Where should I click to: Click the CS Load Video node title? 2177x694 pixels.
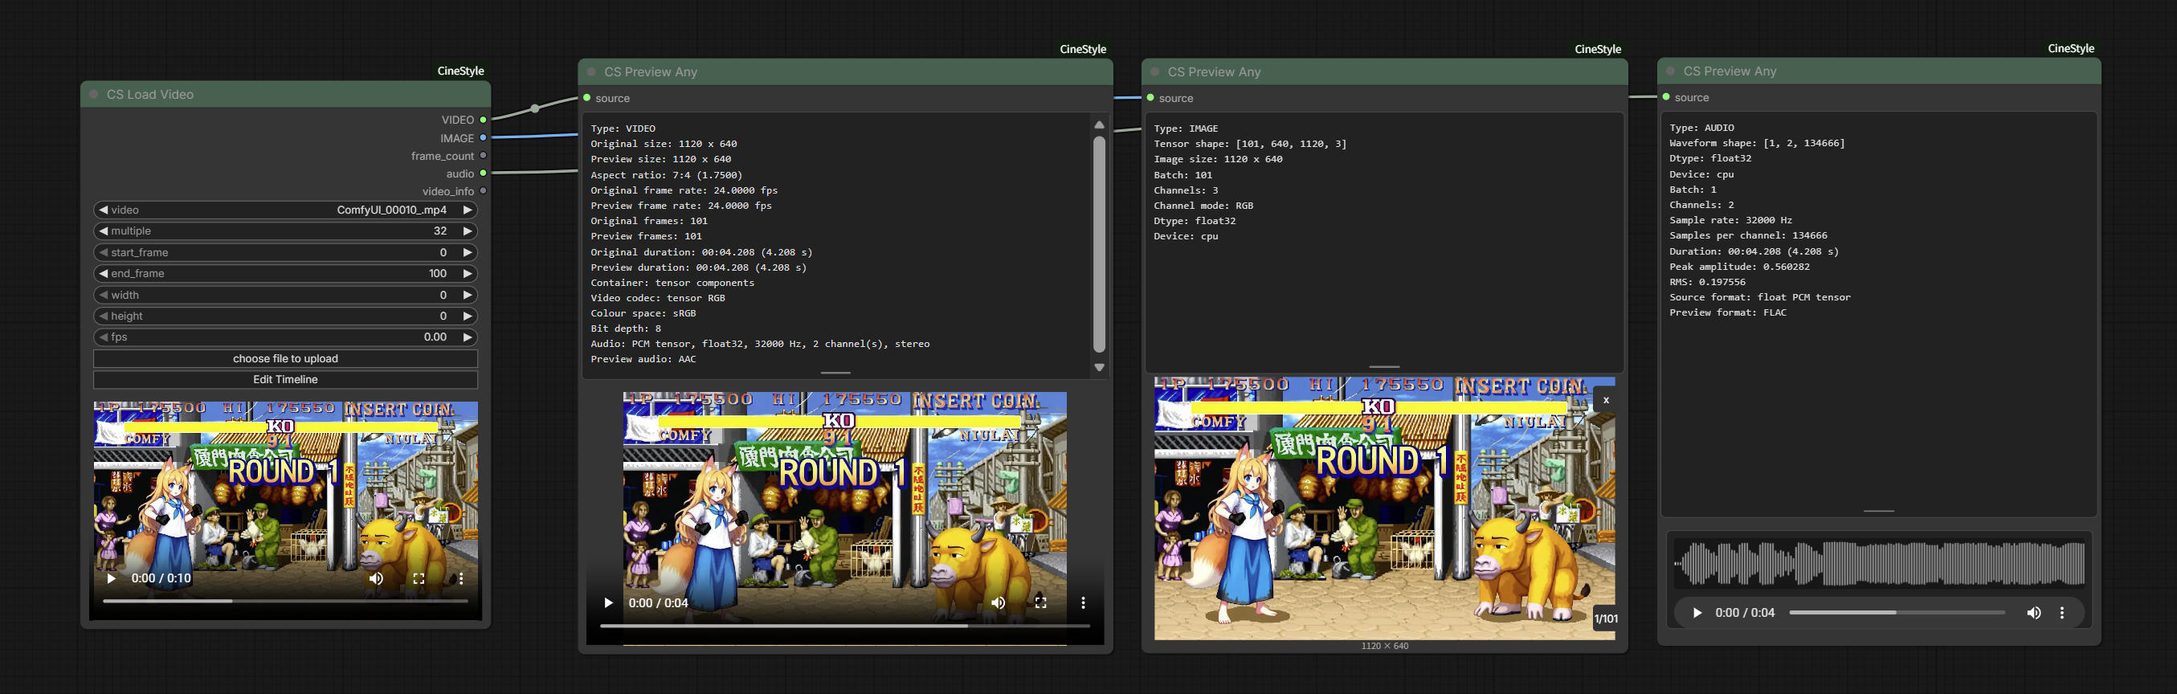coord(149,95)
